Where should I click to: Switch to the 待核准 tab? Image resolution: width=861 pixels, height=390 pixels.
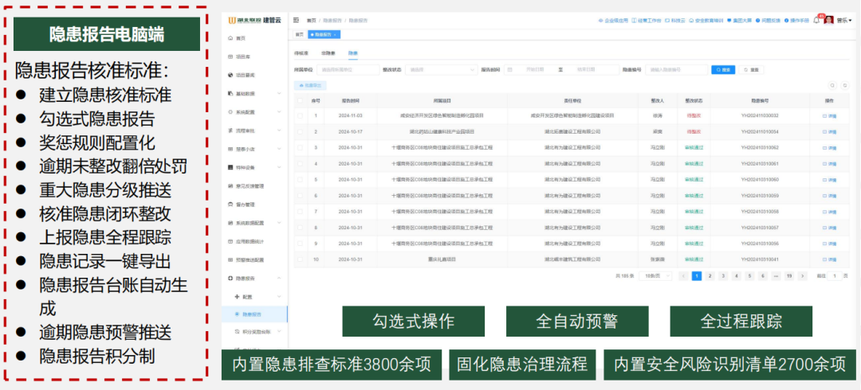coord(302,53)
